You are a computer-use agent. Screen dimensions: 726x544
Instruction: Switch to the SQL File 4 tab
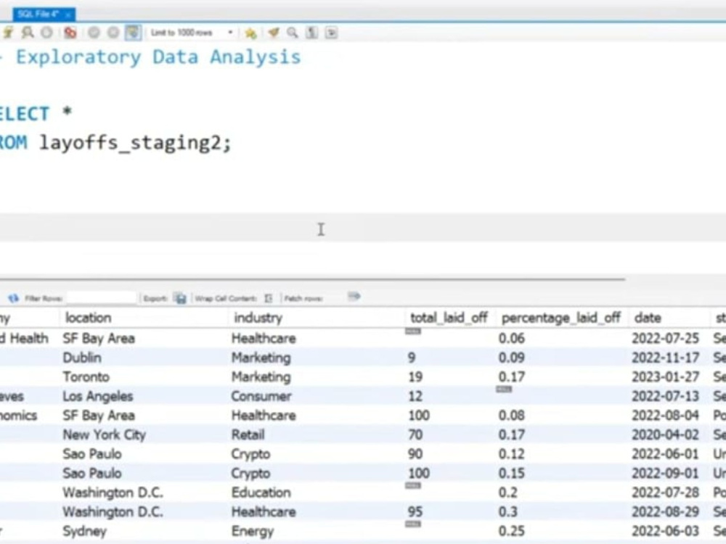pos(38,15)
